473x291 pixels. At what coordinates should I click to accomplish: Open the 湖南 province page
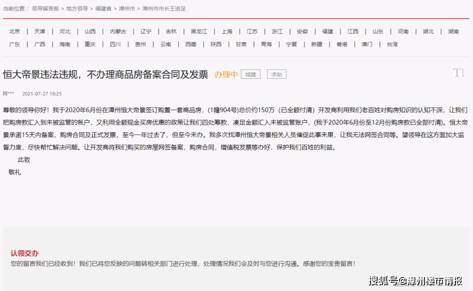click(x=453, y=31)
